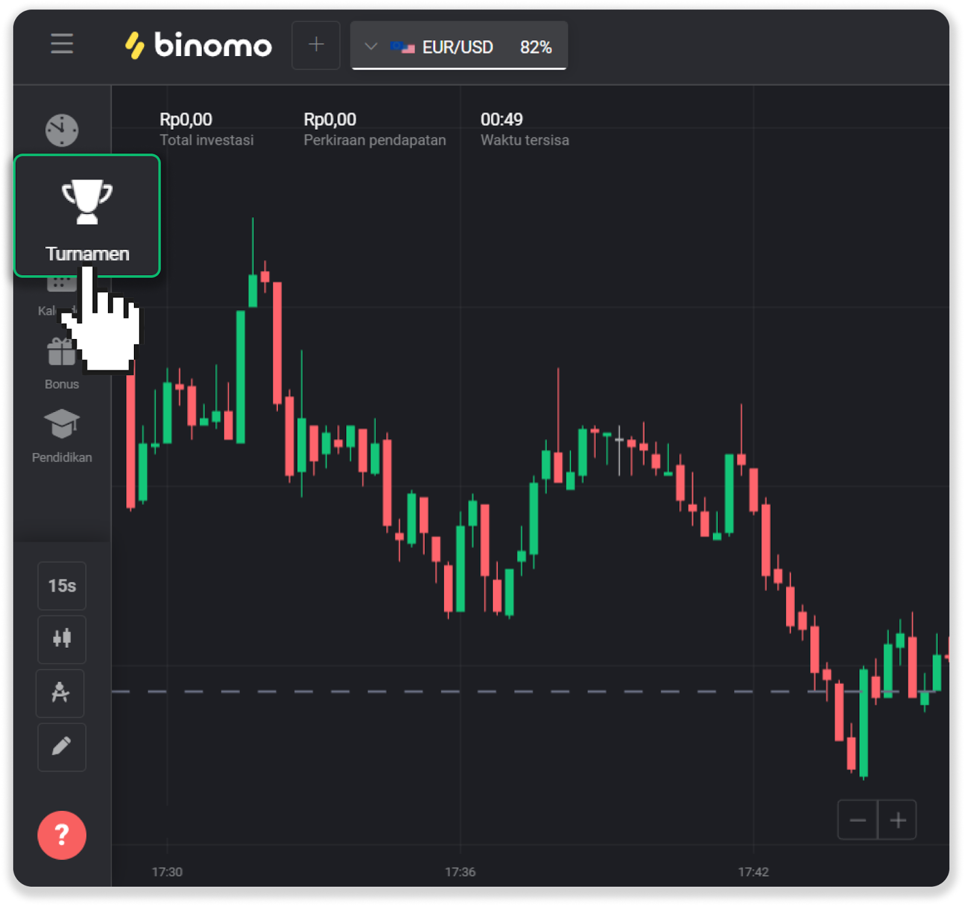Zoom out the chart with minus
This screenshot has width=965, height=906.
(x=857, y=820)
